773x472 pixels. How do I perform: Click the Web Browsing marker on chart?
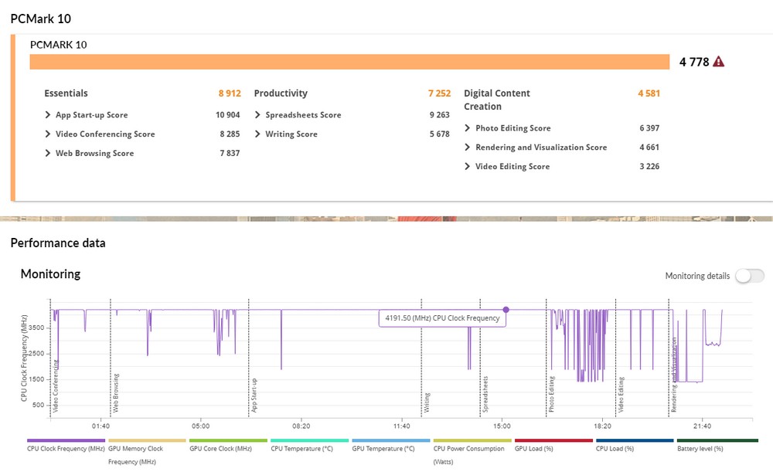pyautogui.click(x=115, y=392)
